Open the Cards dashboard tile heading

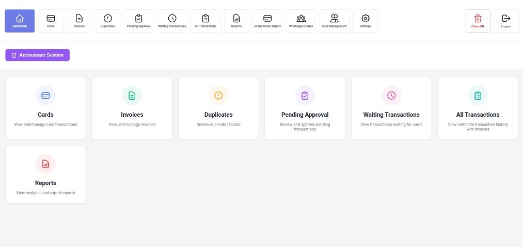46,115
